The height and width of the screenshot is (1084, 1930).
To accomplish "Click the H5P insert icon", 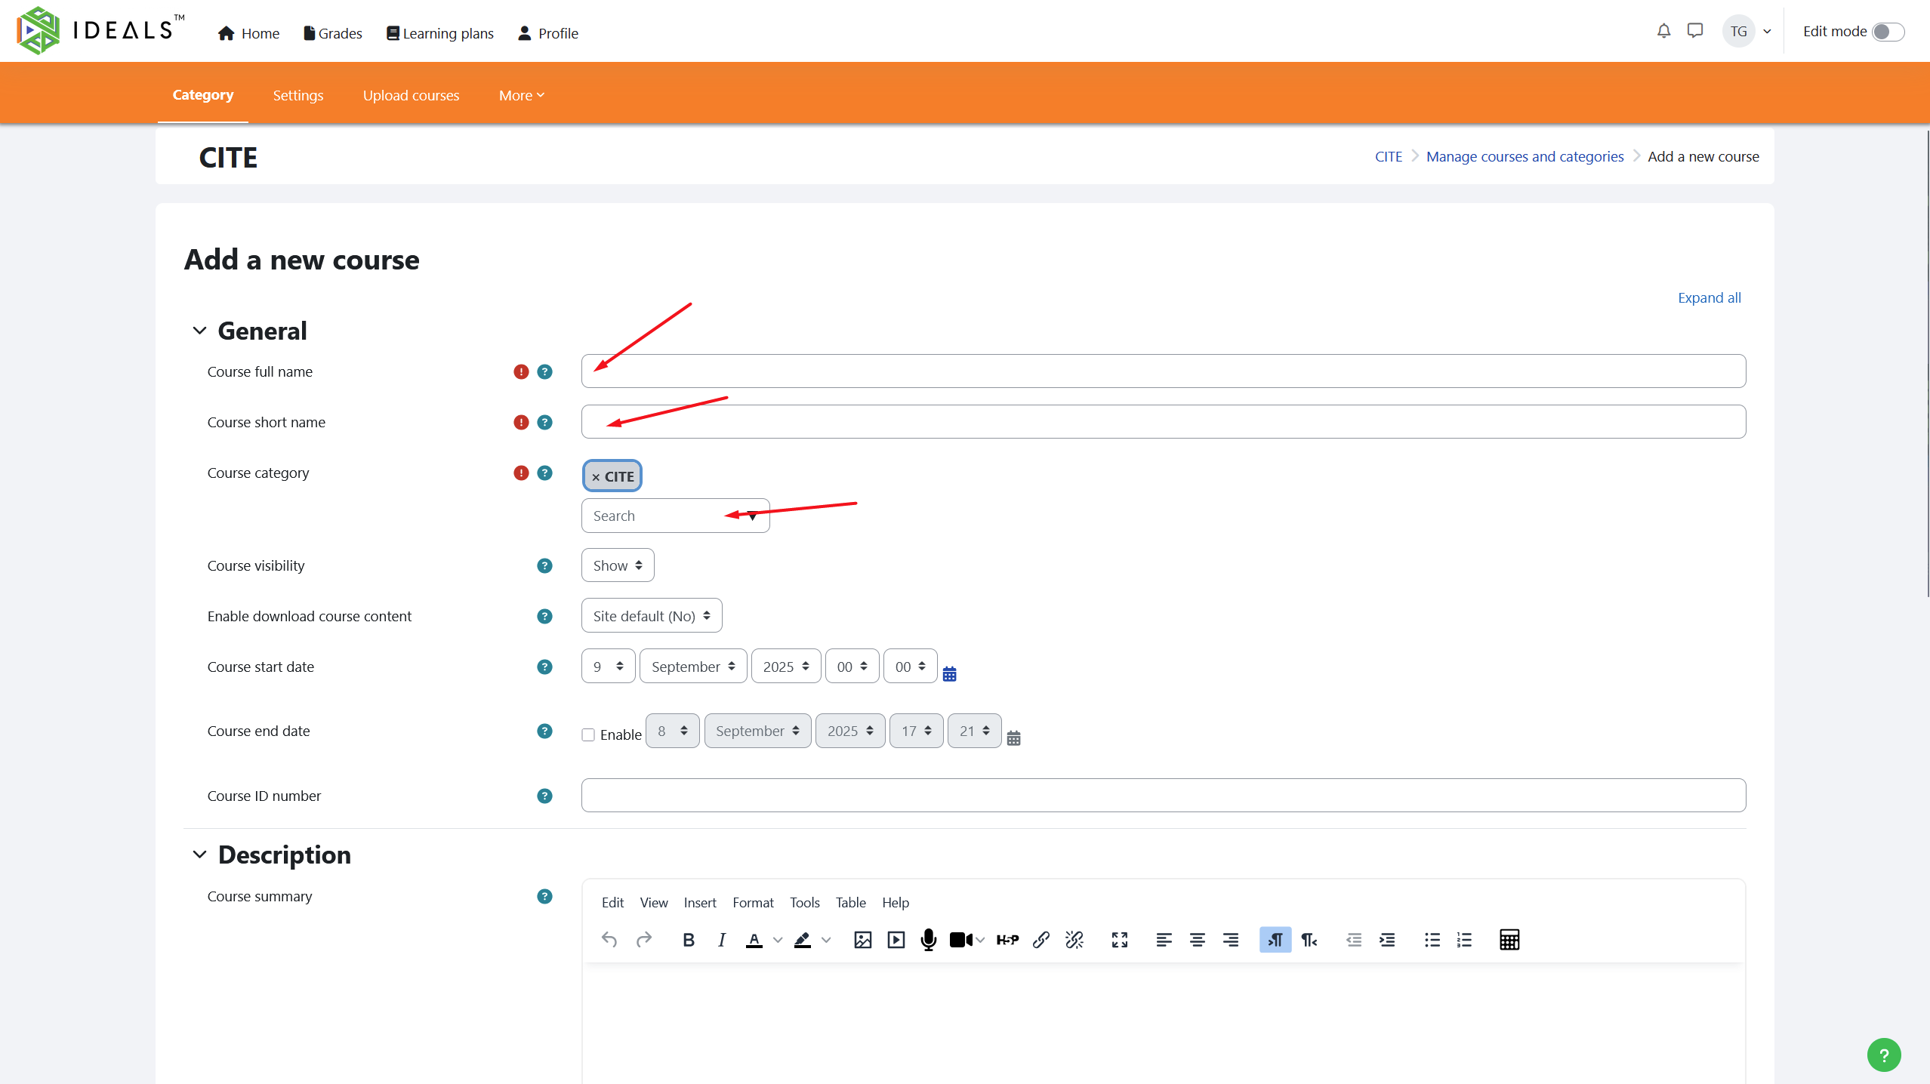I will pyautogui.click(x=1007, y=940).
